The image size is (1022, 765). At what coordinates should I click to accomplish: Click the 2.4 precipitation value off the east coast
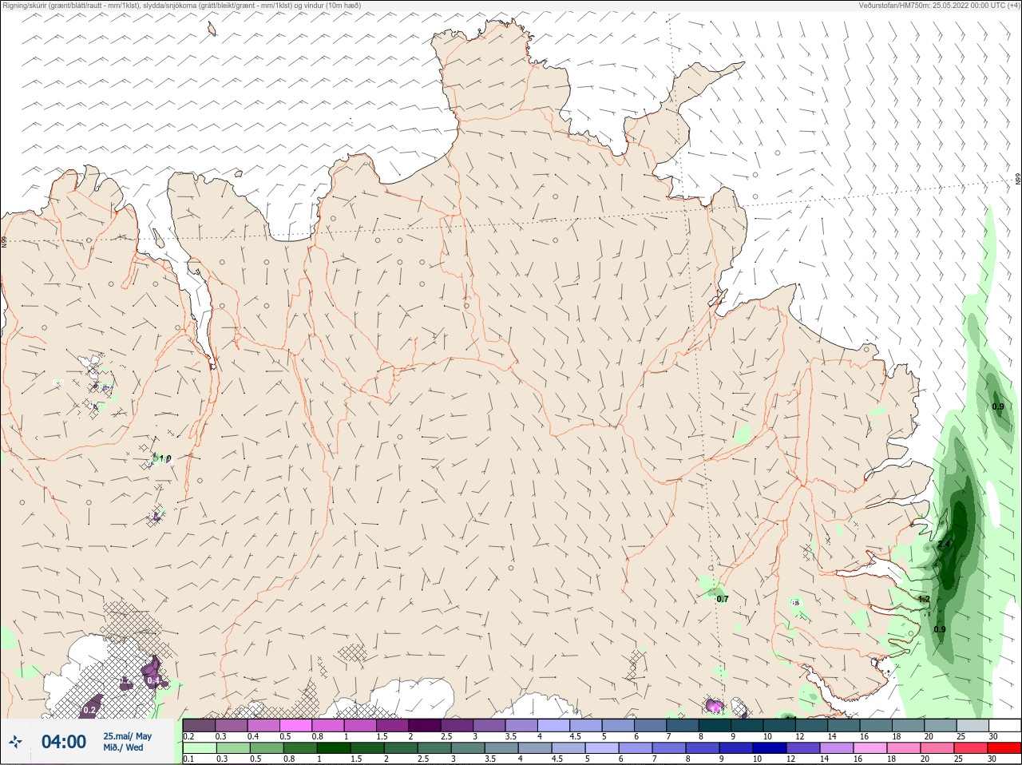coord(945,545)
